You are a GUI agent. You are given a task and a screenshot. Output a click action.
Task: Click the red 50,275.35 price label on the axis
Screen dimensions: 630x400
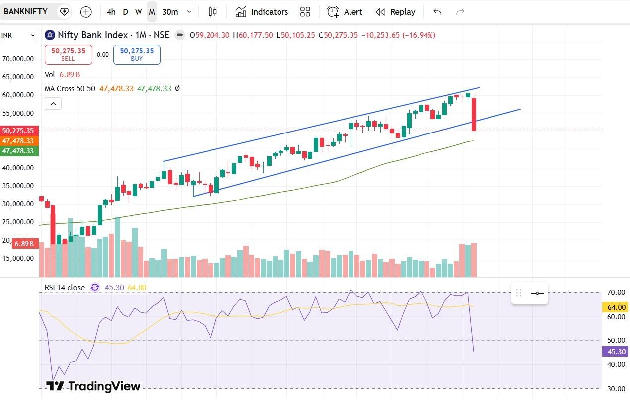(x=19, y=131)
